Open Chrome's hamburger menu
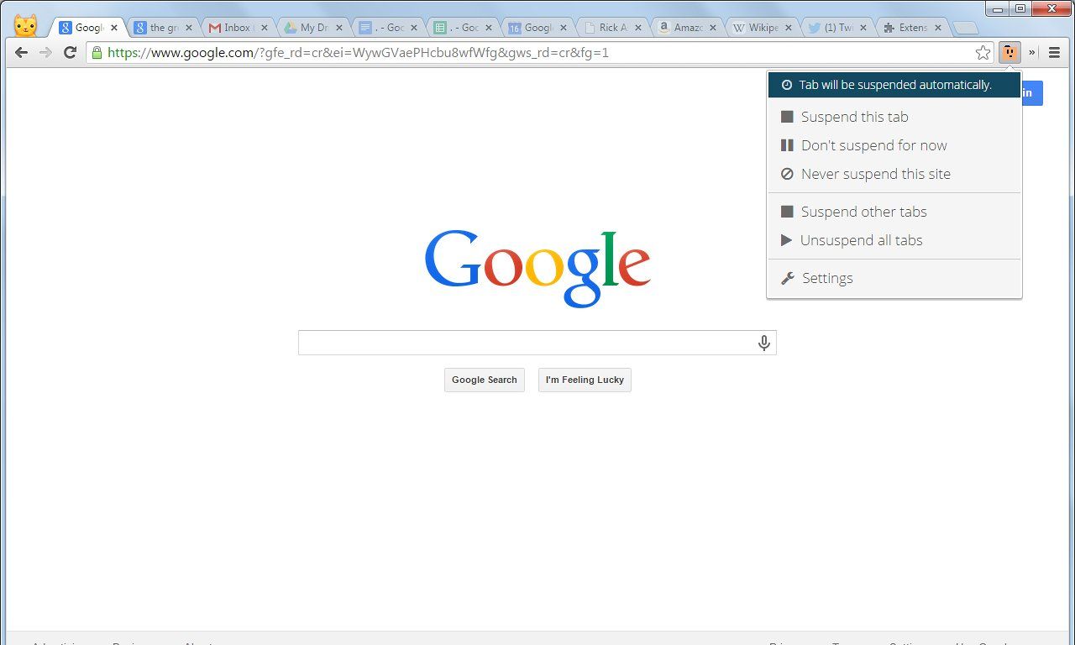 tap(1054, 52)
